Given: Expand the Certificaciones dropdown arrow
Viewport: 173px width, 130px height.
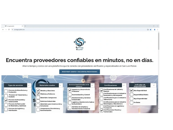Looking at the screenshot, I should (124, 85).
